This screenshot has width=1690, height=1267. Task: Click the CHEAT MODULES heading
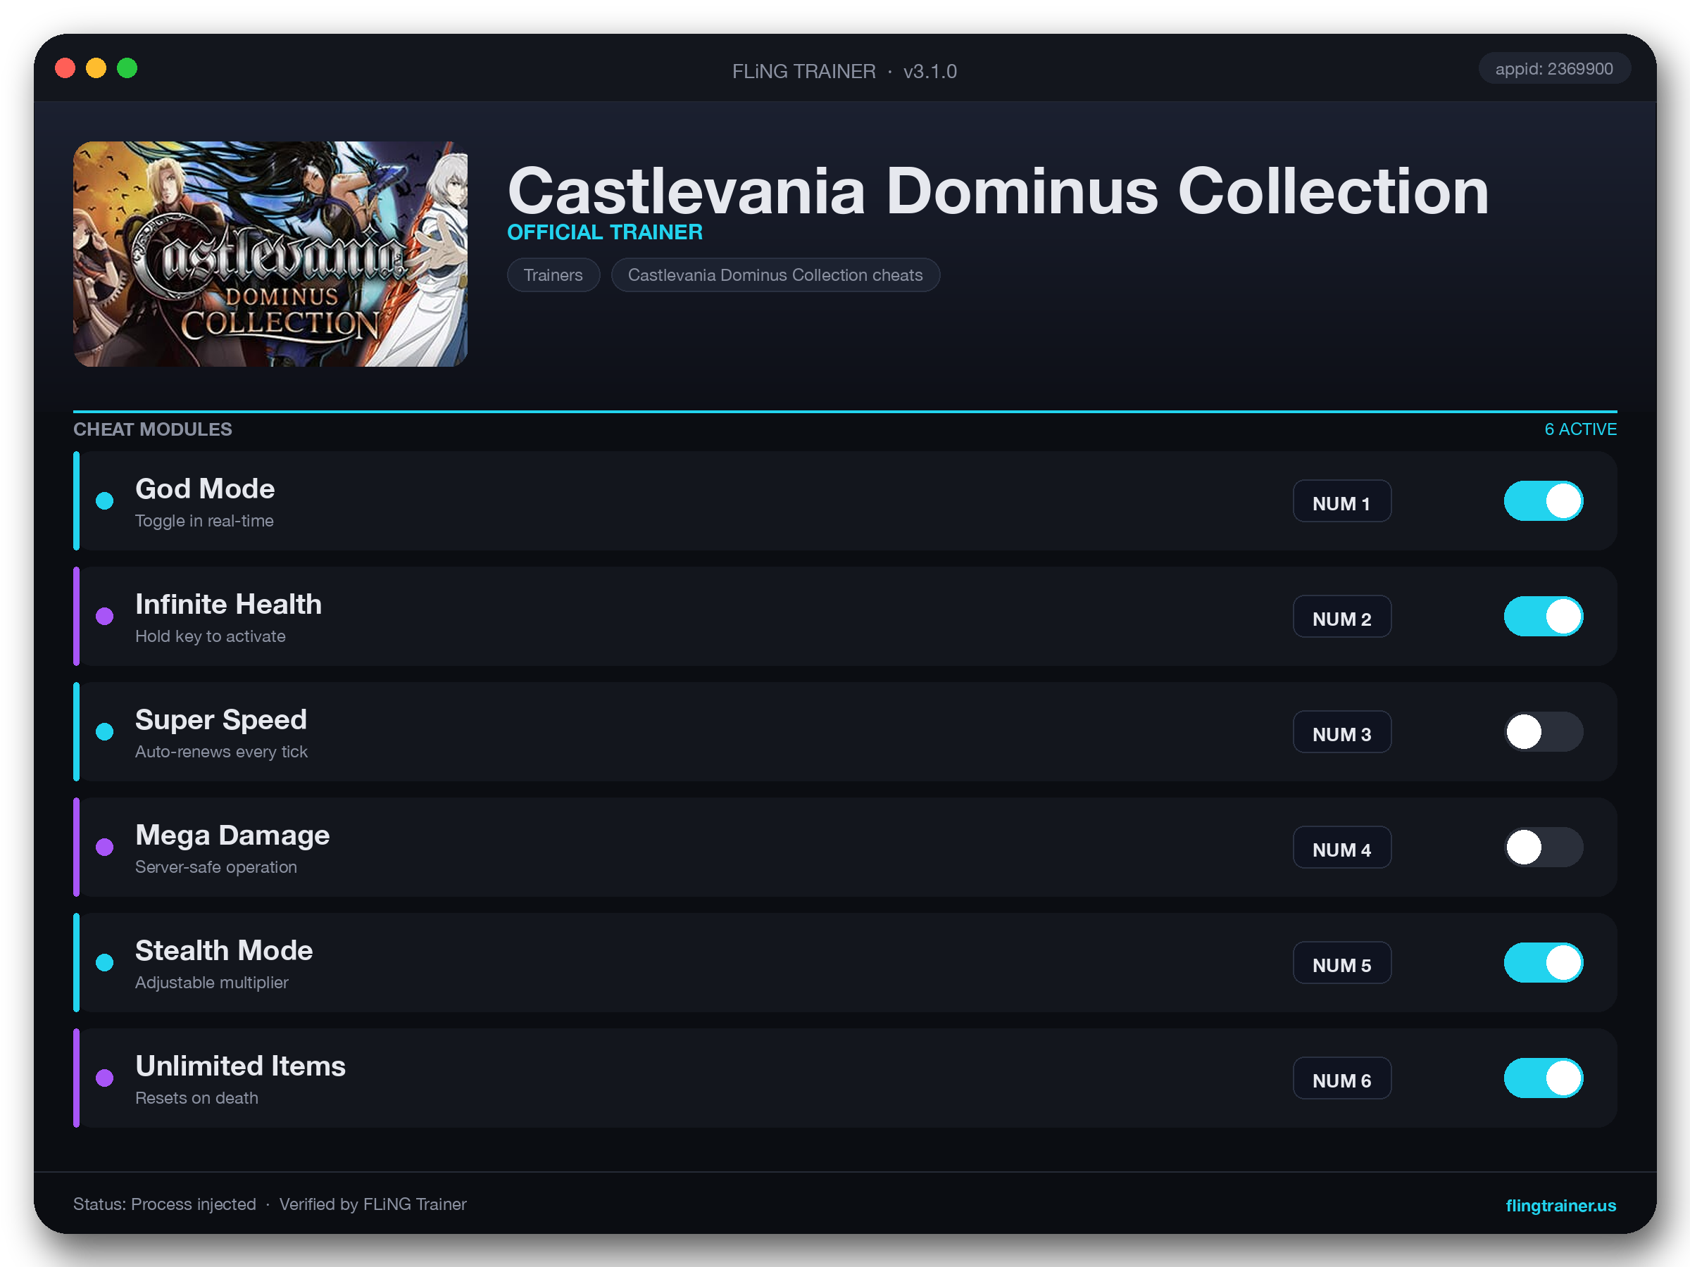(x=153, y=429)
